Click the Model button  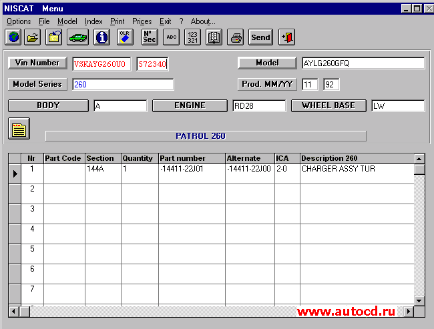tap(267, 63)
